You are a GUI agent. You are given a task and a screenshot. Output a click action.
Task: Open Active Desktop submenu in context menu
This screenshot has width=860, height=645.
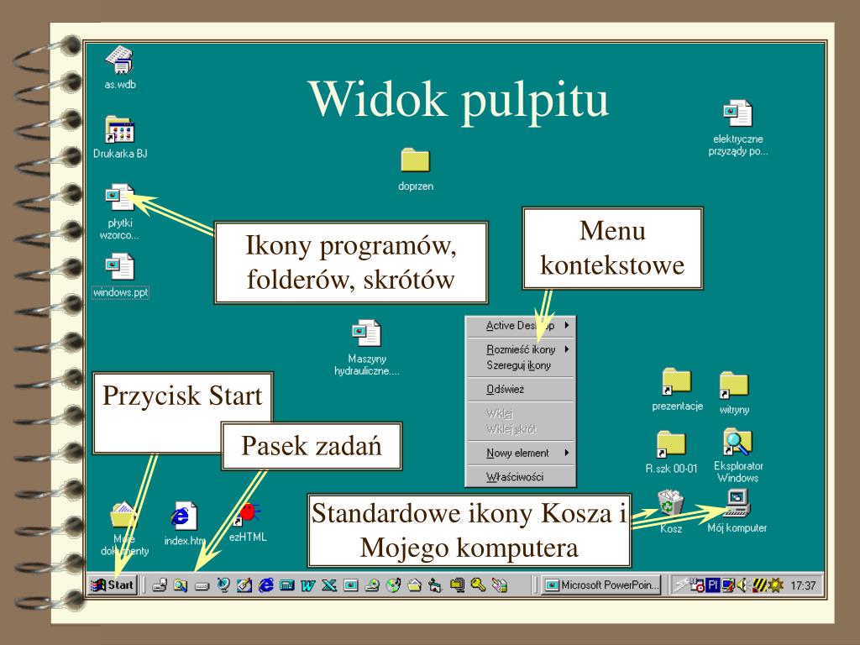[521, 326]
